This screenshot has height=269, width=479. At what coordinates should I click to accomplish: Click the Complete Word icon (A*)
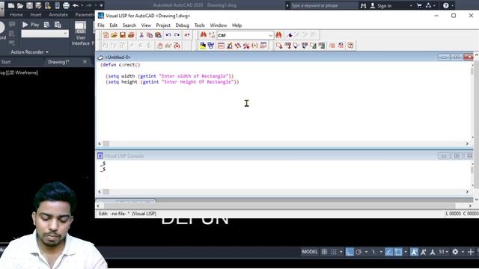click(187, 35)
